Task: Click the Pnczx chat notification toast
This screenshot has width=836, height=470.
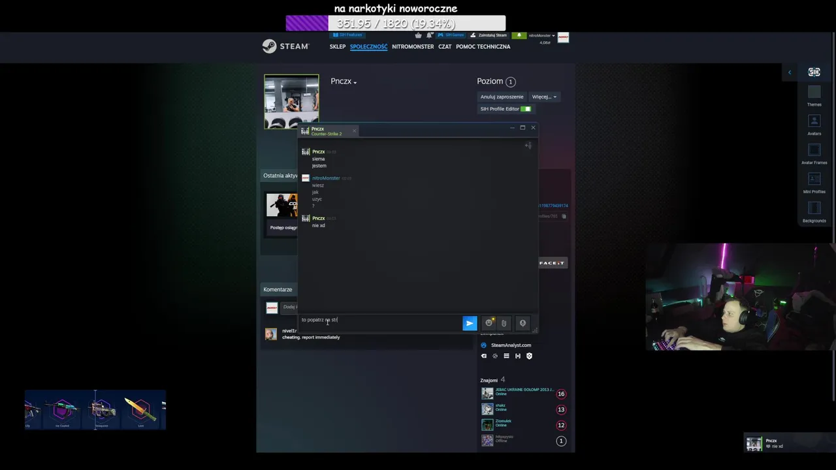Action: point(788,444)
